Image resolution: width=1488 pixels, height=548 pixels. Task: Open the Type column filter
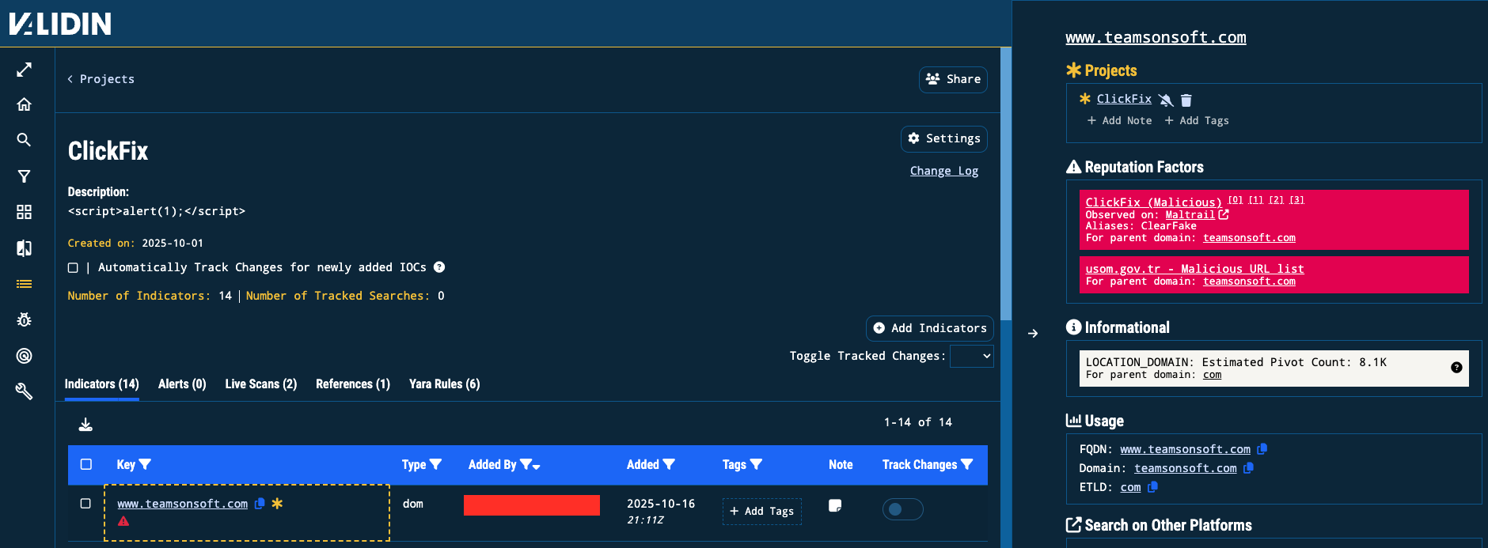point(435,465)
